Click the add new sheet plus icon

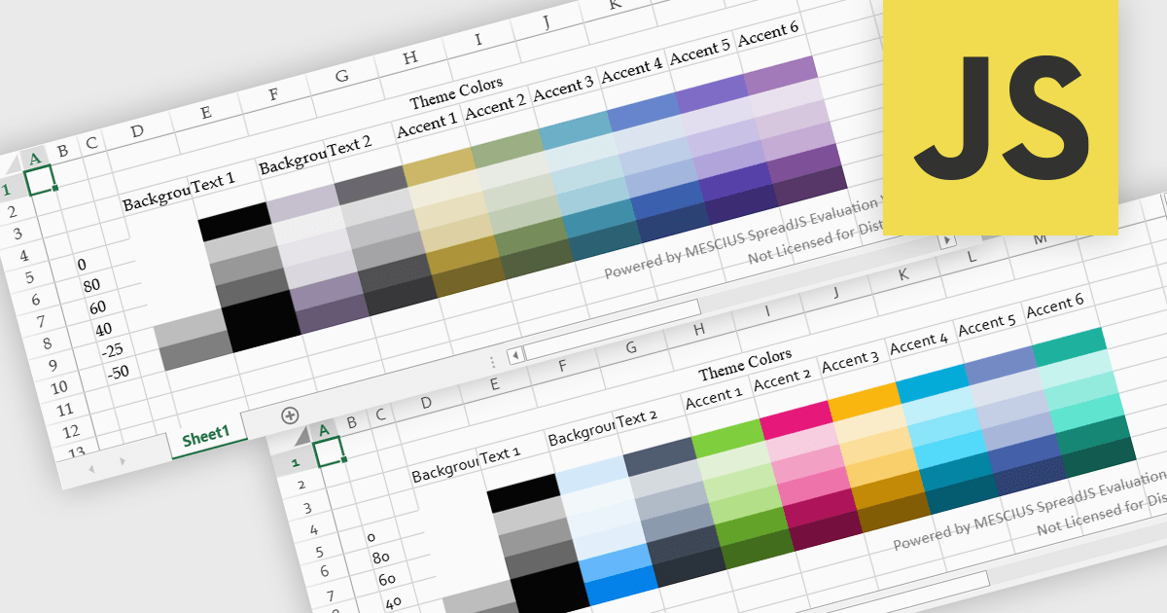[x=290, y=415]
